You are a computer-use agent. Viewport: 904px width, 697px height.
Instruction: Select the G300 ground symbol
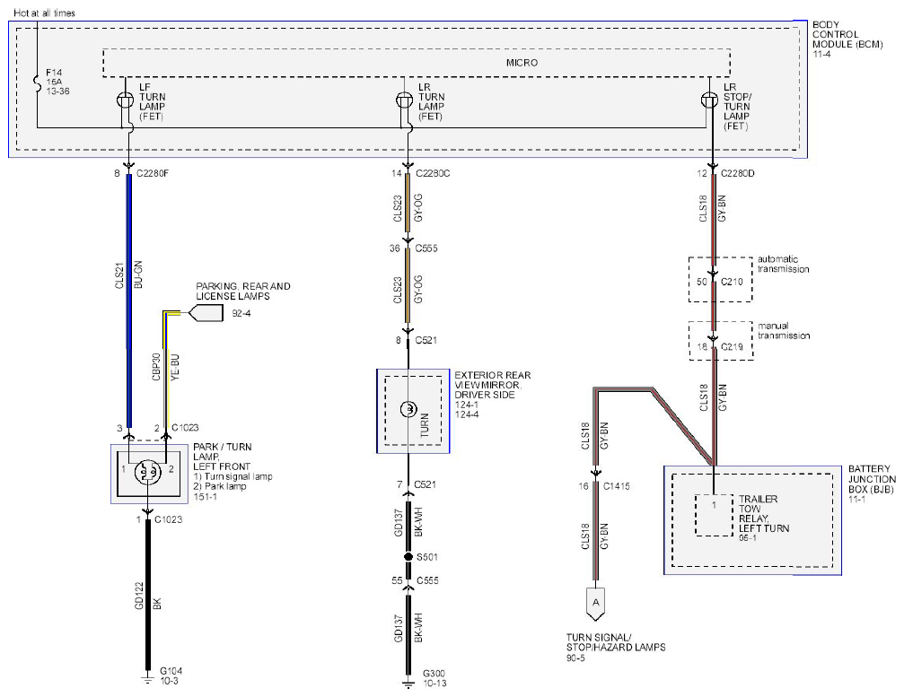coord(408,683)
